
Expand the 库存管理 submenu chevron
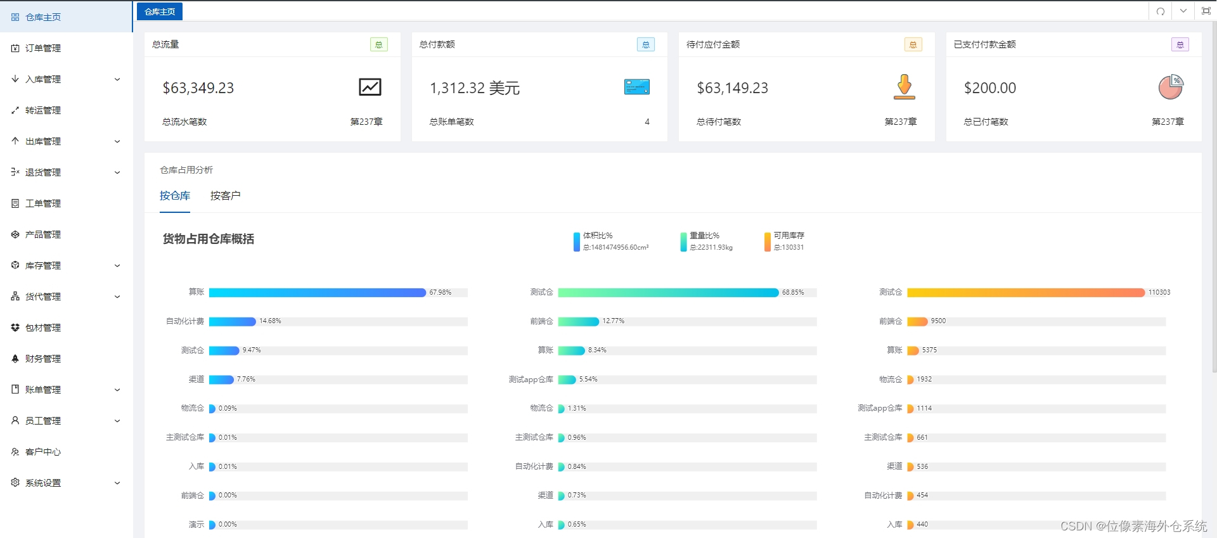click(117, 266)
